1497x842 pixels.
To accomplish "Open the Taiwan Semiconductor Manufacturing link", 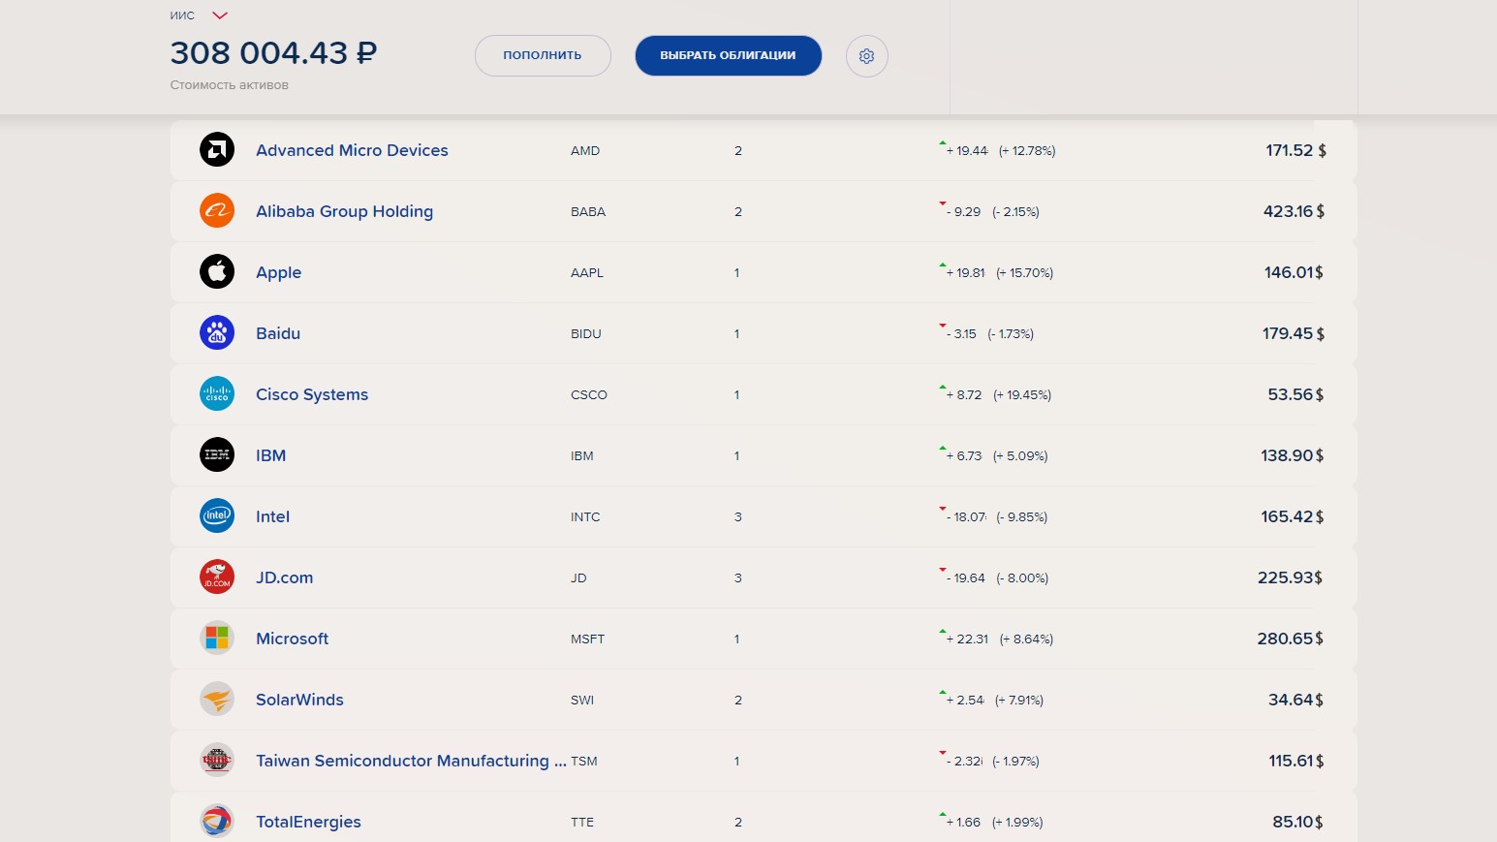I will tap(411, 761).
